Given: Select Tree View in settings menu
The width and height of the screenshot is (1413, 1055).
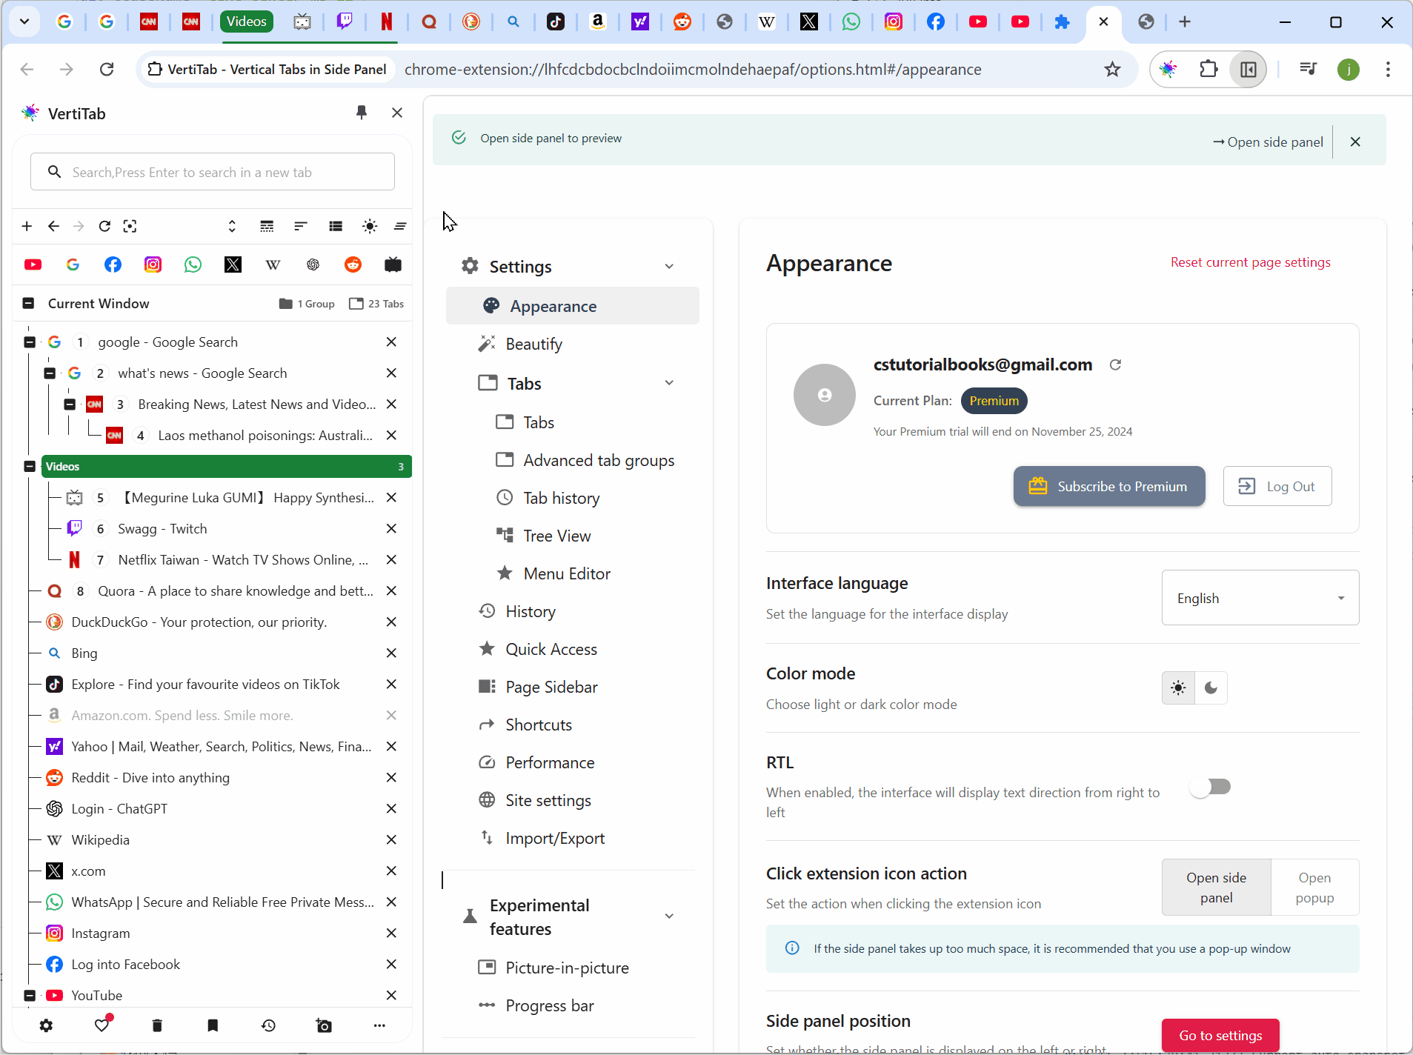Looking at the screenshot, I should point(556,536).
